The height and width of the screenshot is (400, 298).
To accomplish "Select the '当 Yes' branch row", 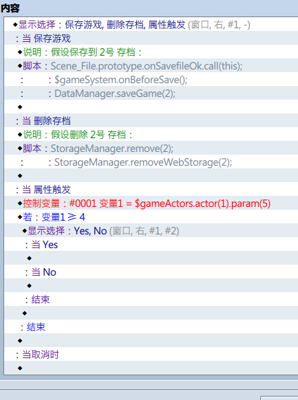I will [151, 245].
